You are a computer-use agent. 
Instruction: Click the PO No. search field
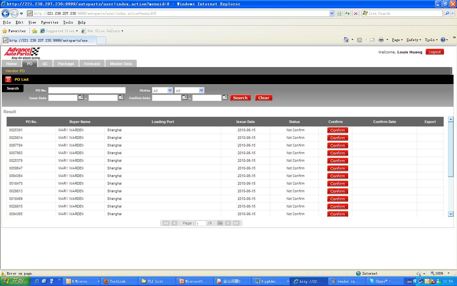pyautogui.click(x=87, y=90)
